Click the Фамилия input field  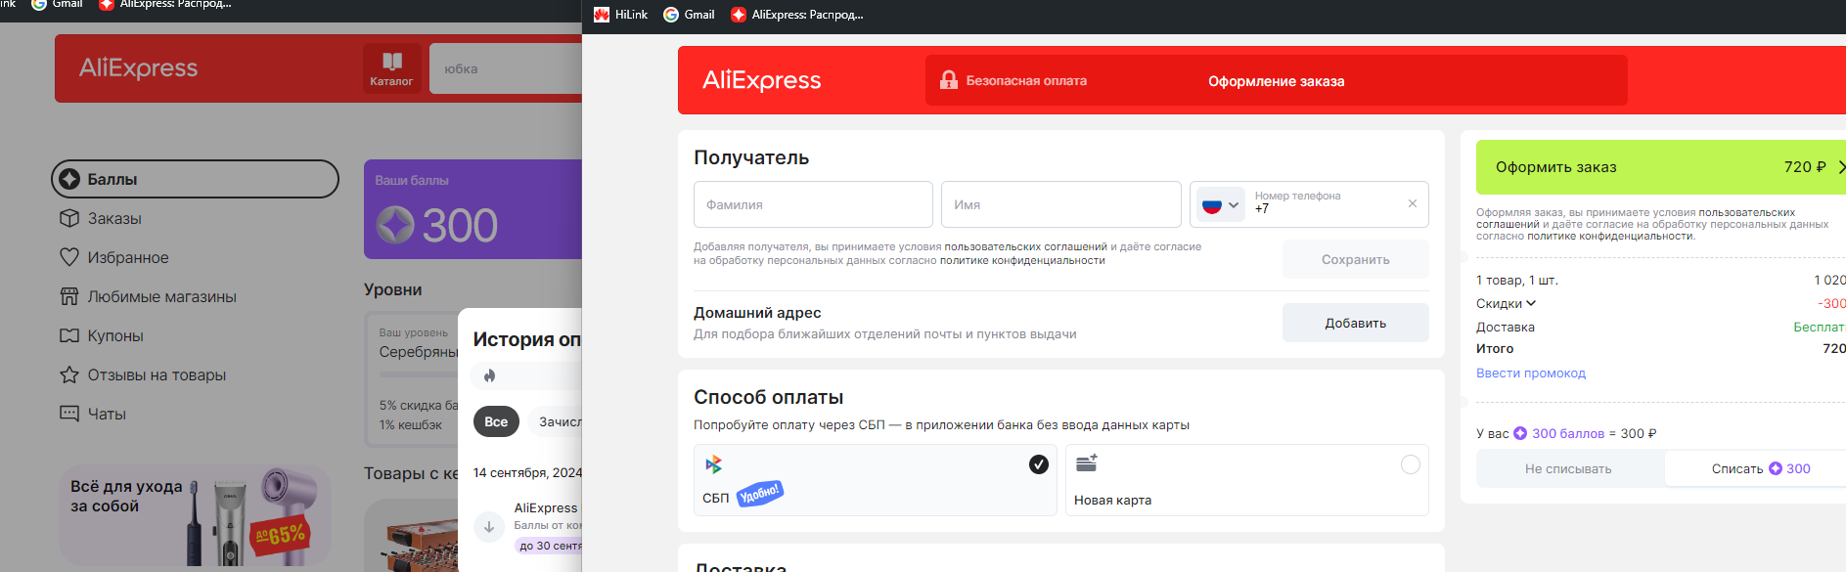tap(813, 204)
